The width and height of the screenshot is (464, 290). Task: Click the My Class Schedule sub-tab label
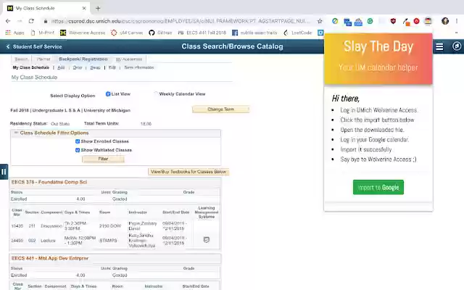click(30, 67)
